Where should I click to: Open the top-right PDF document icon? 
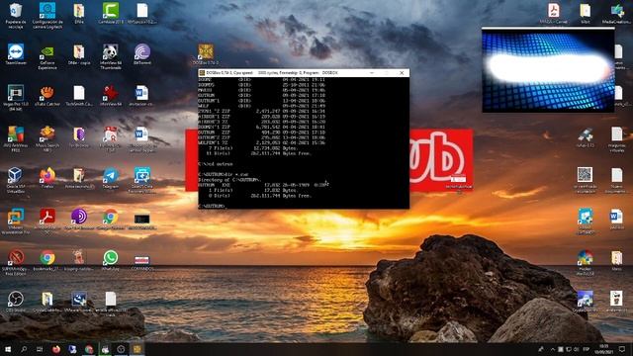pos(554,11)
